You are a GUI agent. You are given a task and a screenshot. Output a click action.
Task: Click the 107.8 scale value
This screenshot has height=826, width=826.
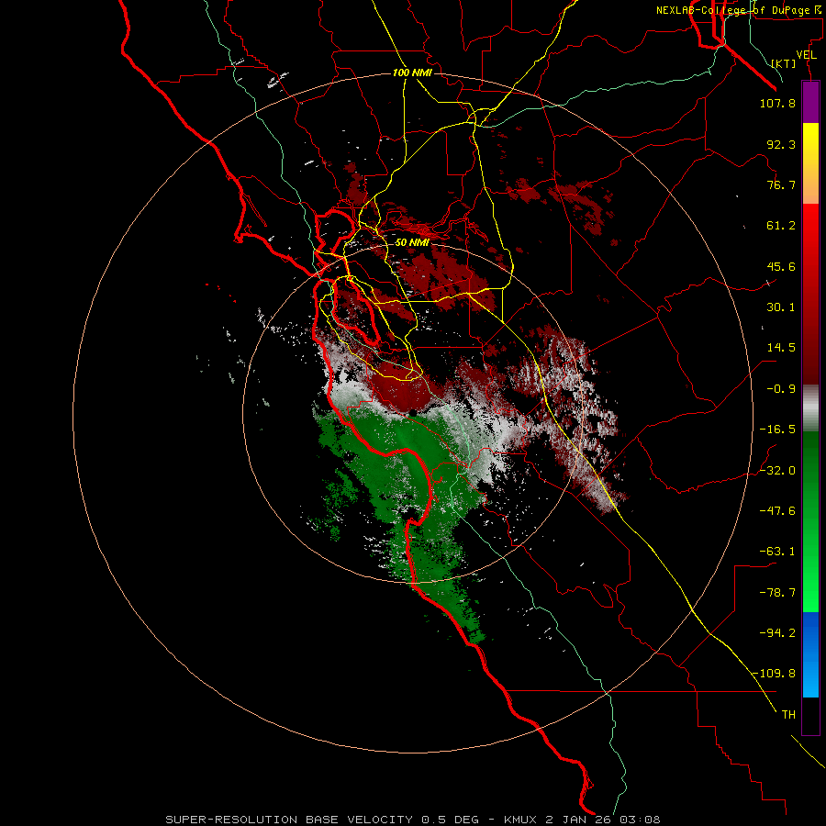click(777, 103)
